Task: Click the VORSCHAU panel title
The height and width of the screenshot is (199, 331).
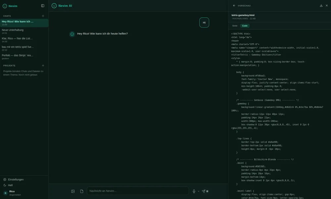Action: [244, 6]
